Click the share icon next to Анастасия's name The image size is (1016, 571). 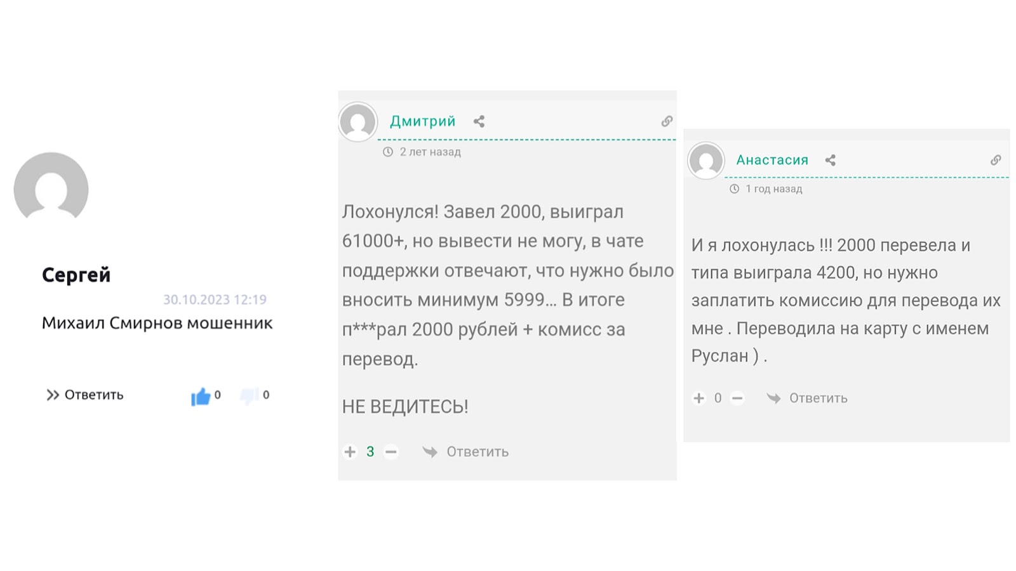pos(831,160)
